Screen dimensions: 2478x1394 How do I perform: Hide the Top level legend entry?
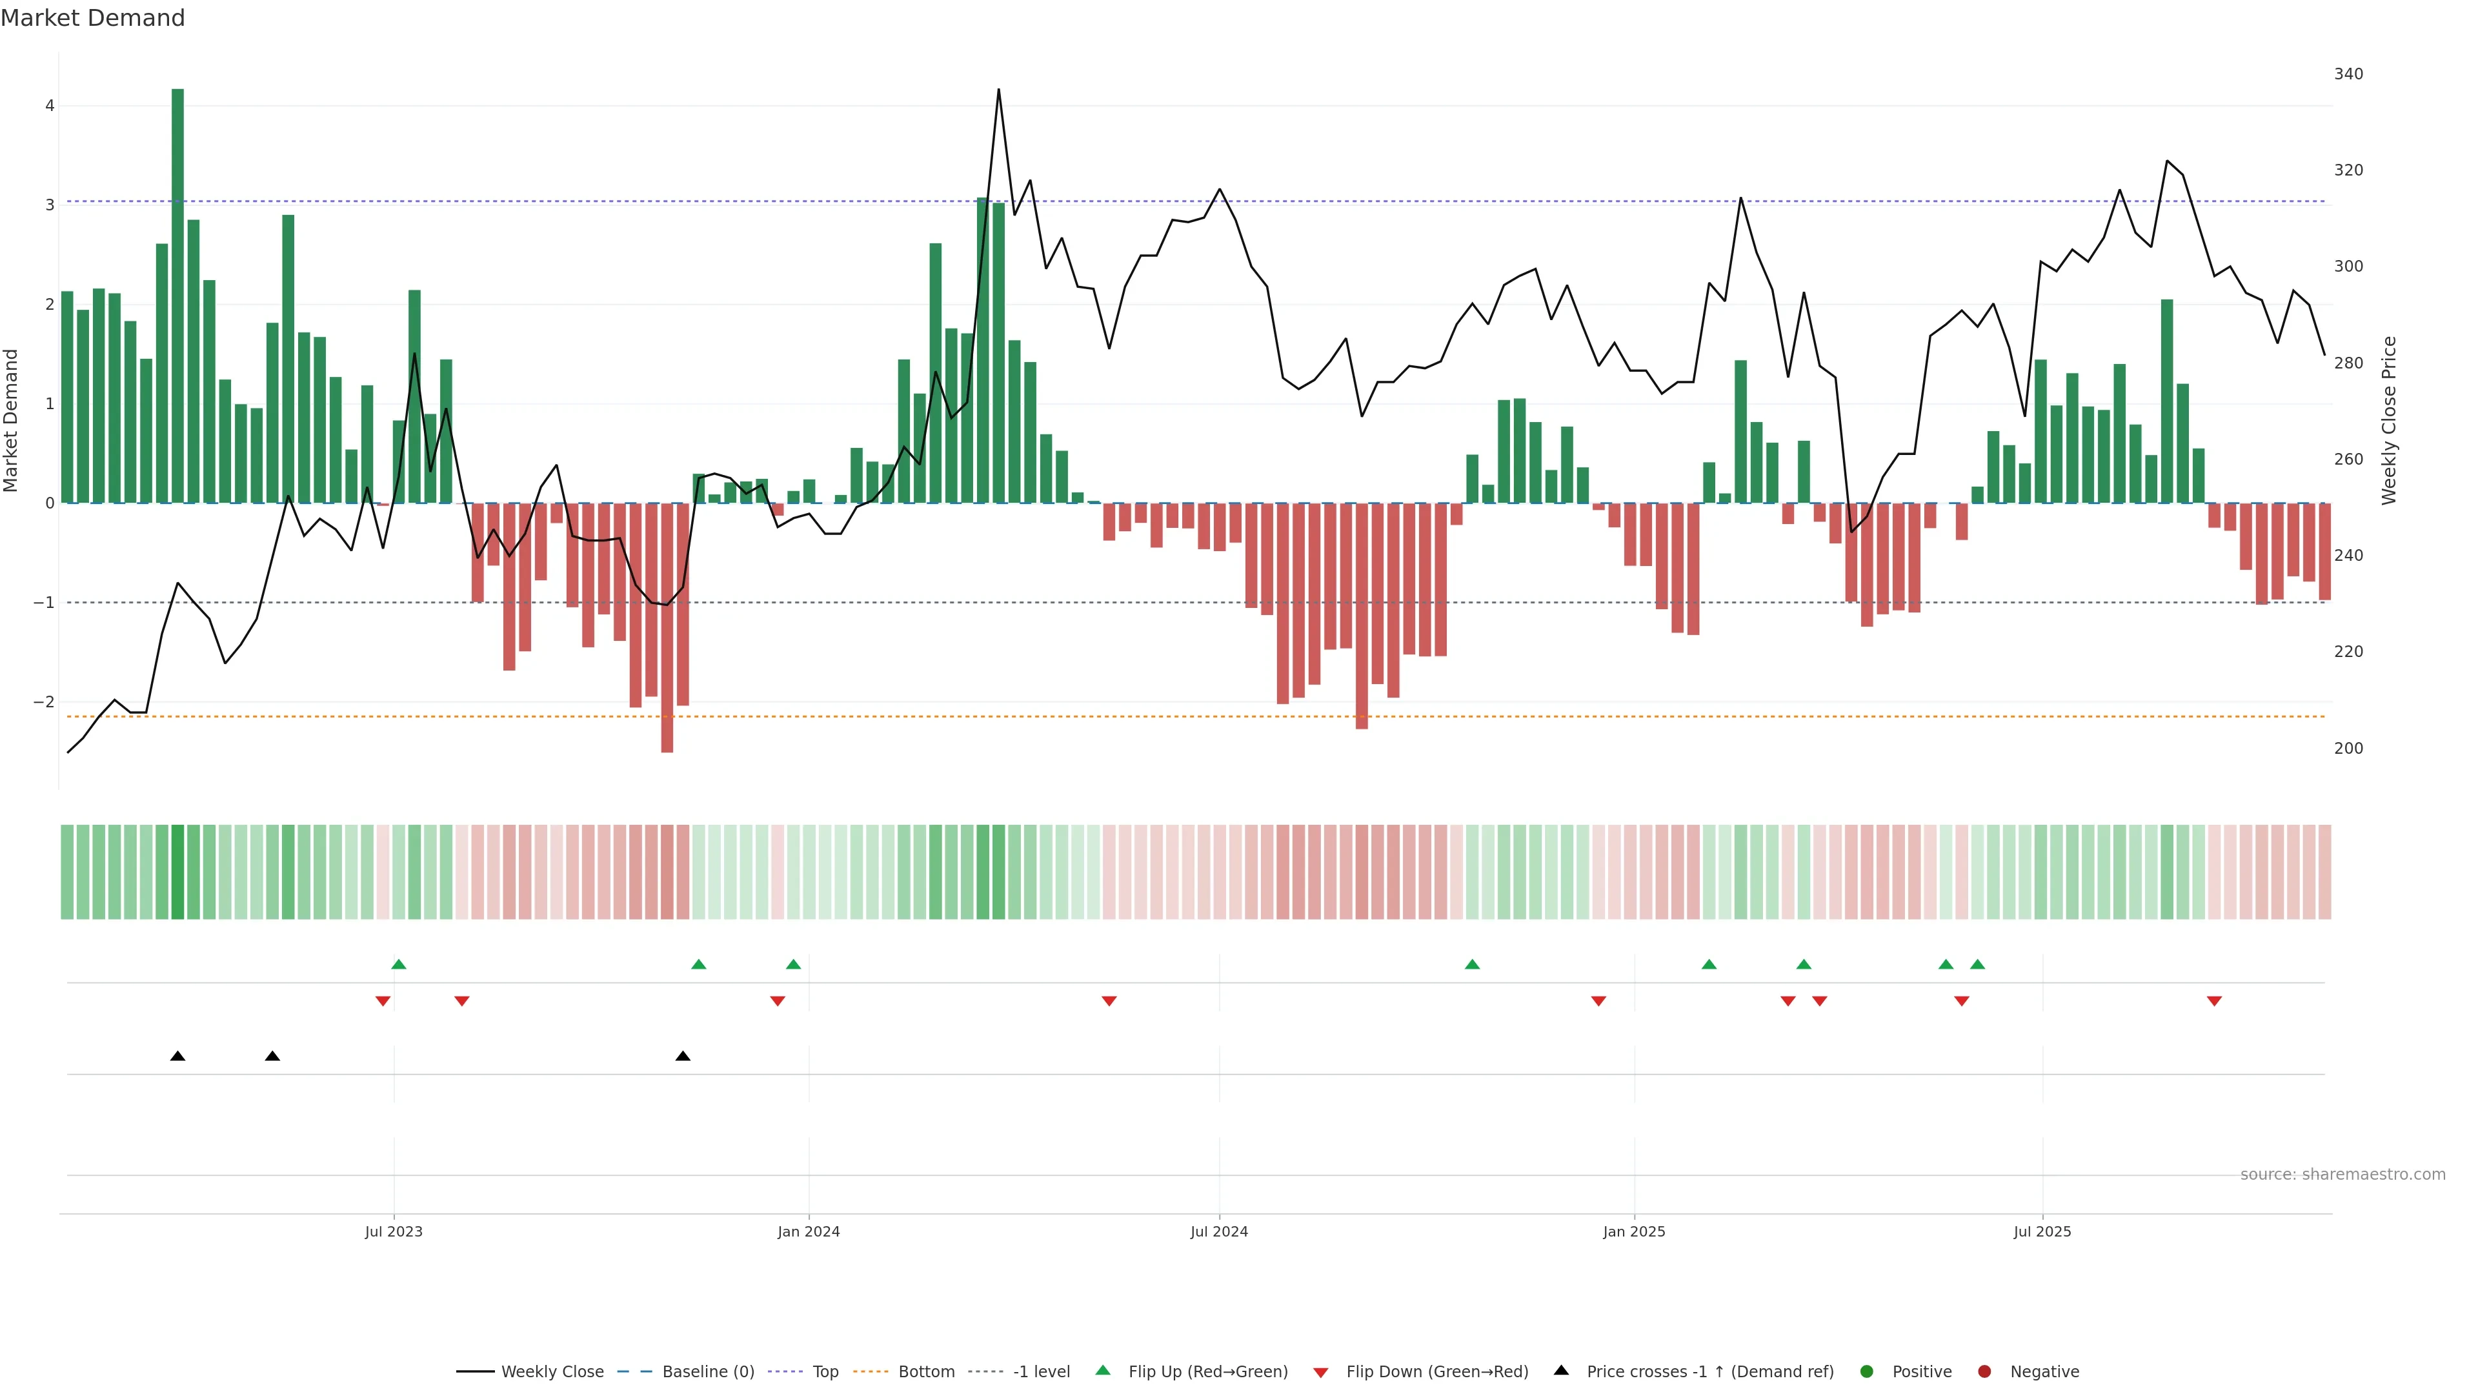point(825,1372)
